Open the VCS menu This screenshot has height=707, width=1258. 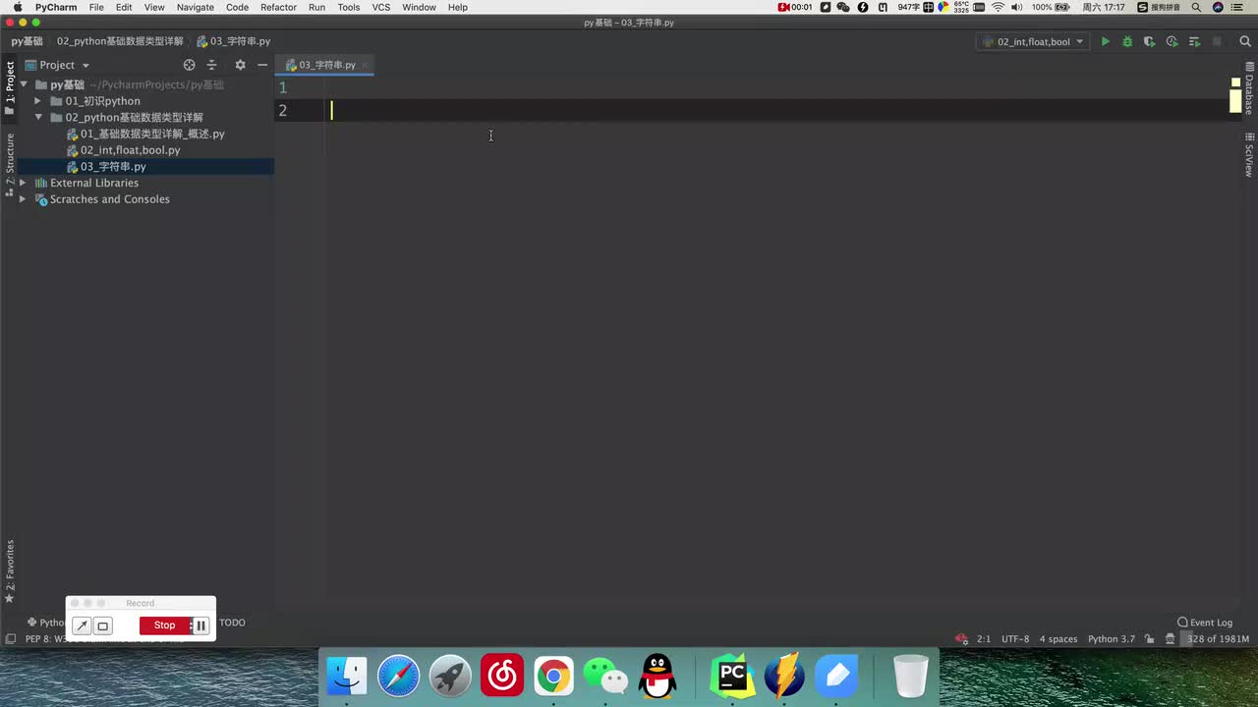[381, 7]
